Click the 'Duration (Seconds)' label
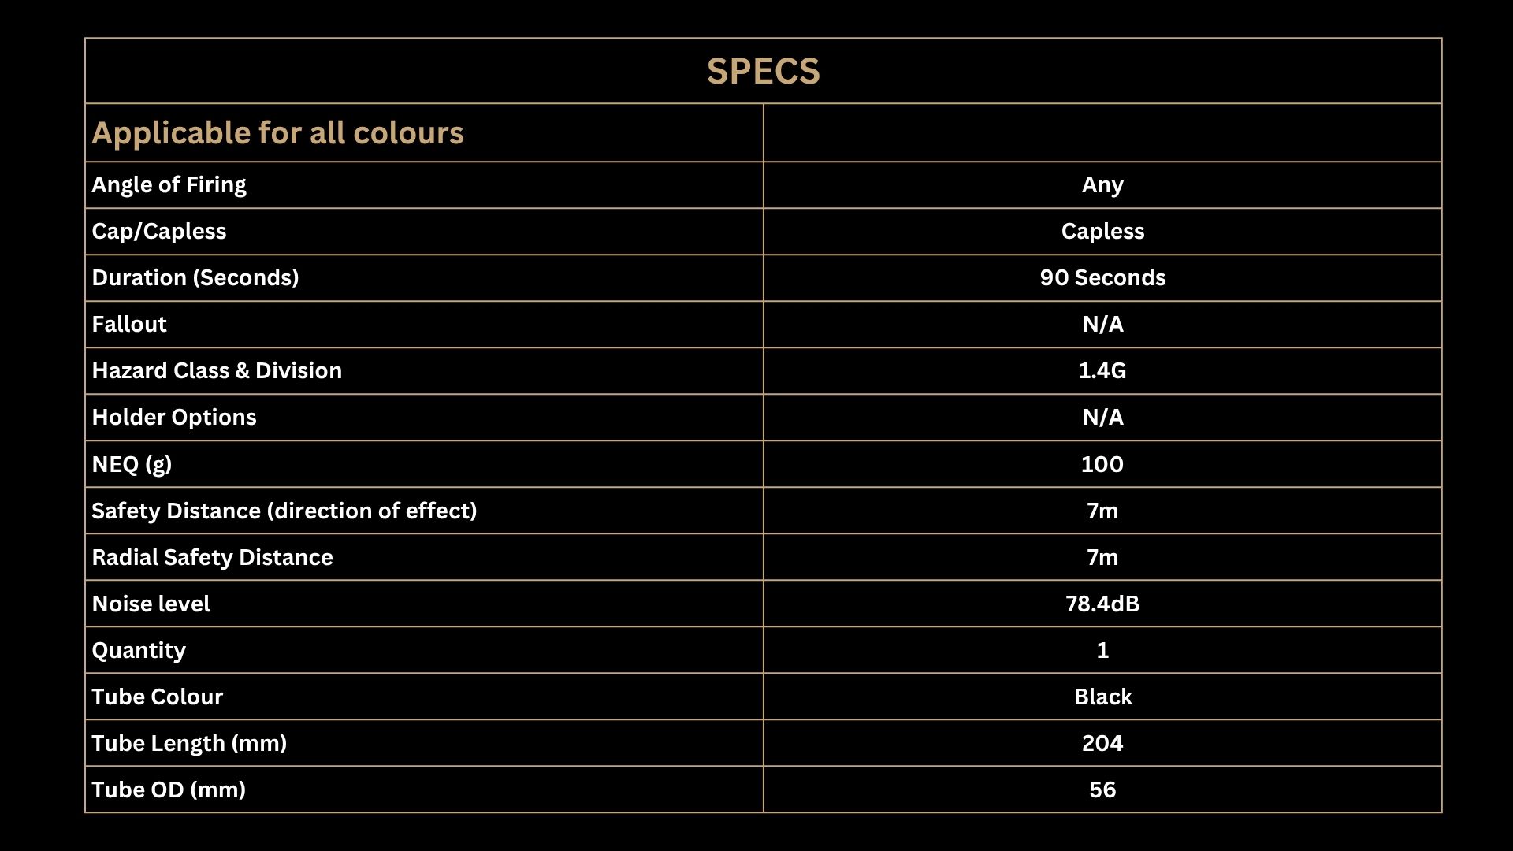Screen dimensions: 1513x851 click(195, 278)
